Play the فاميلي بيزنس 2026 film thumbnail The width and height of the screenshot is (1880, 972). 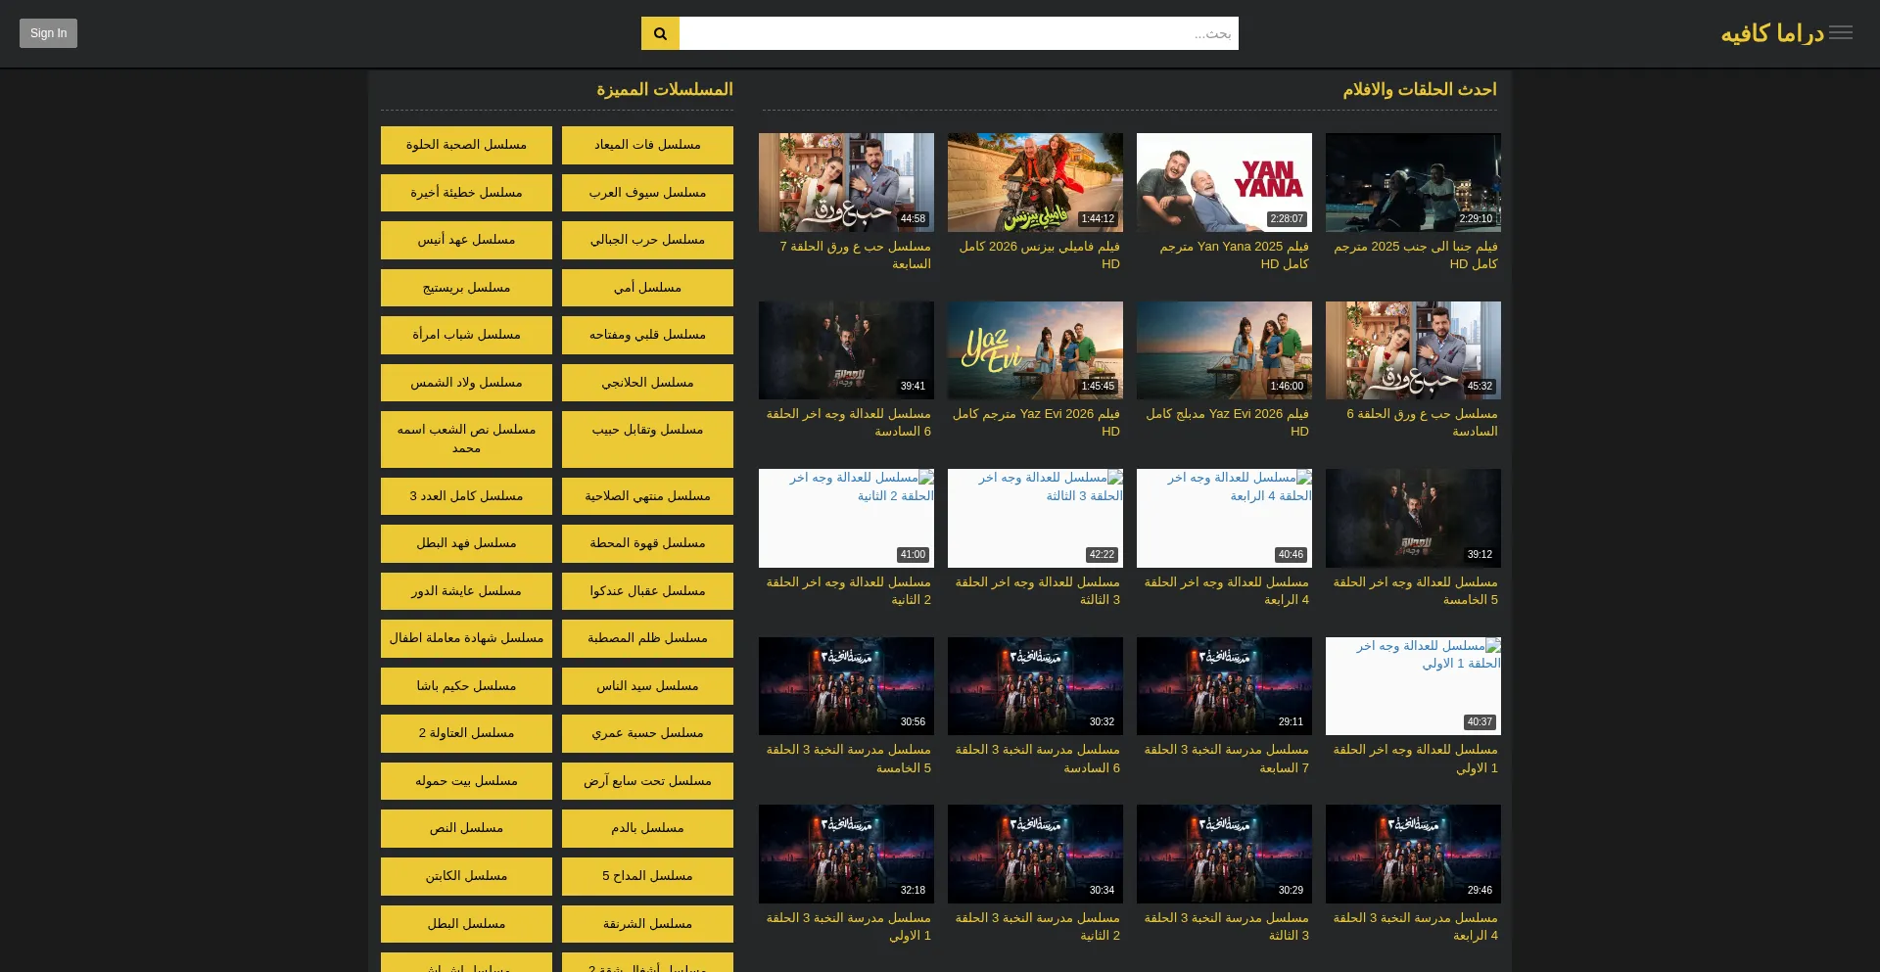(x=1035, y=182)
